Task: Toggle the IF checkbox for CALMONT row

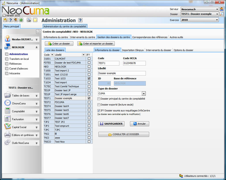Action: coord(89,59)
